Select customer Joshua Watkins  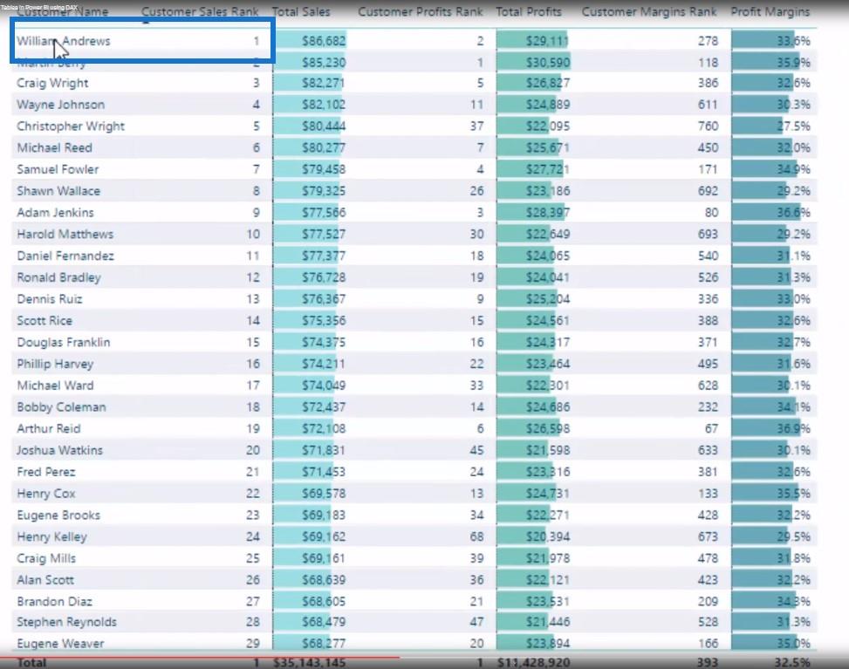coord(59,452)
